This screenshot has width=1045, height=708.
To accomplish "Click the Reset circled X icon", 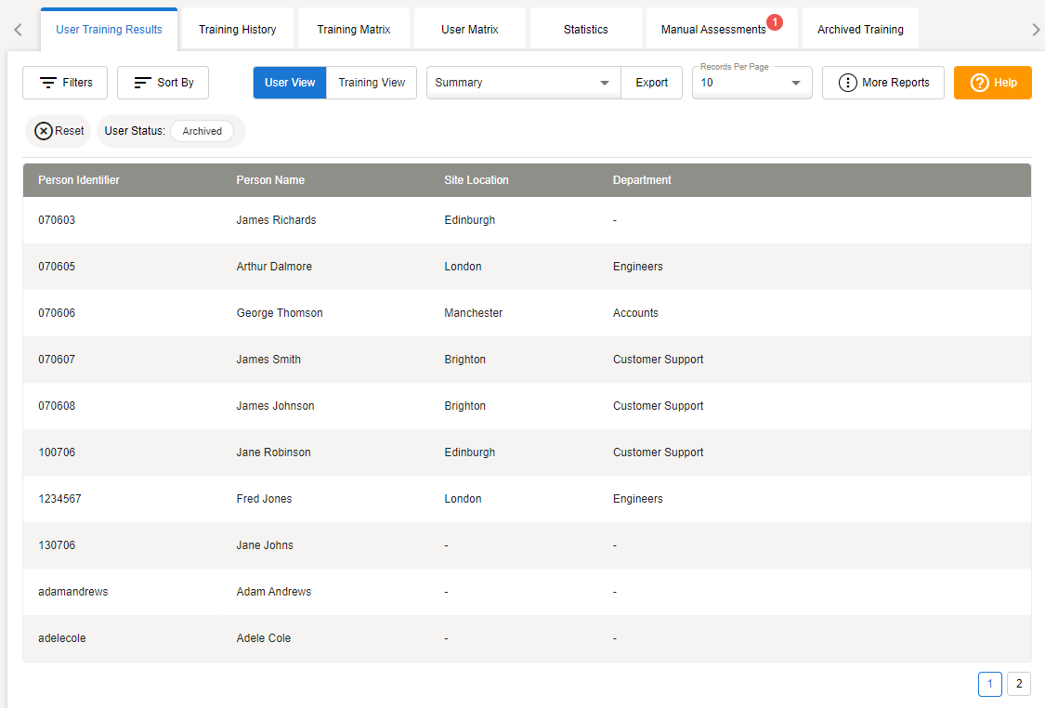I will [44, 131].
